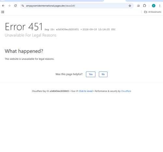This screenshot has height=152, width=163.
Task: Select 'Was this page helpful?' text
Action: click(69, 74)
